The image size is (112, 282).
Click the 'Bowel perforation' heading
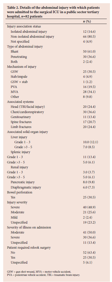20,192
